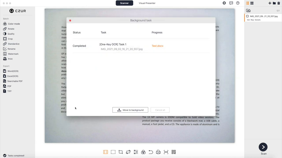Open the Quality batch setting
Screen dimensions: 282x158
click(9, 34)
